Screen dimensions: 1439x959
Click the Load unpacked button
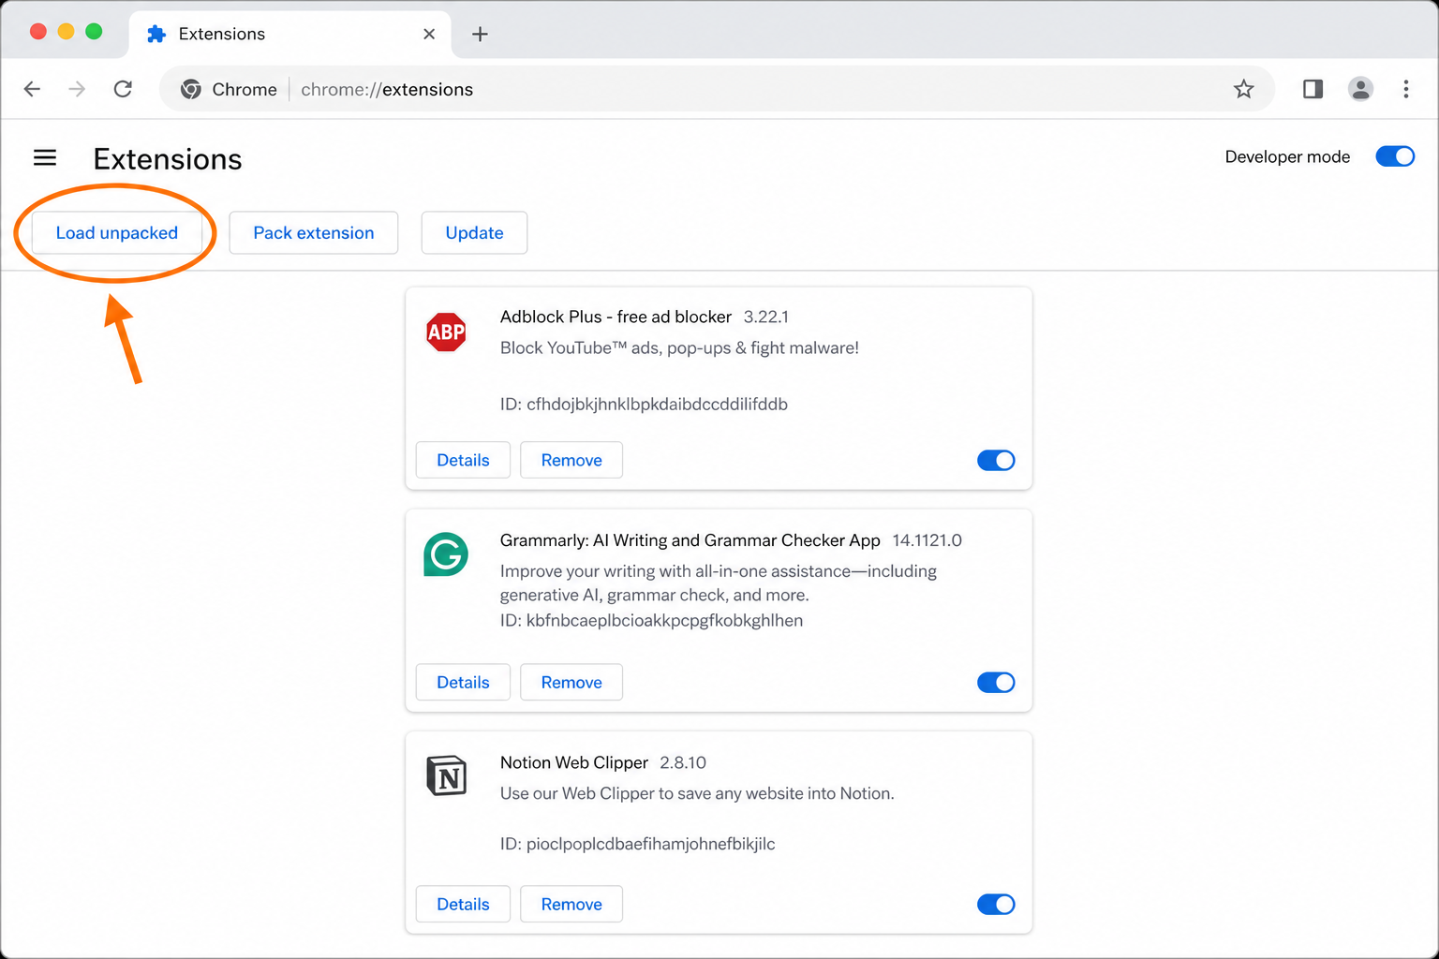tap(117, 232)
